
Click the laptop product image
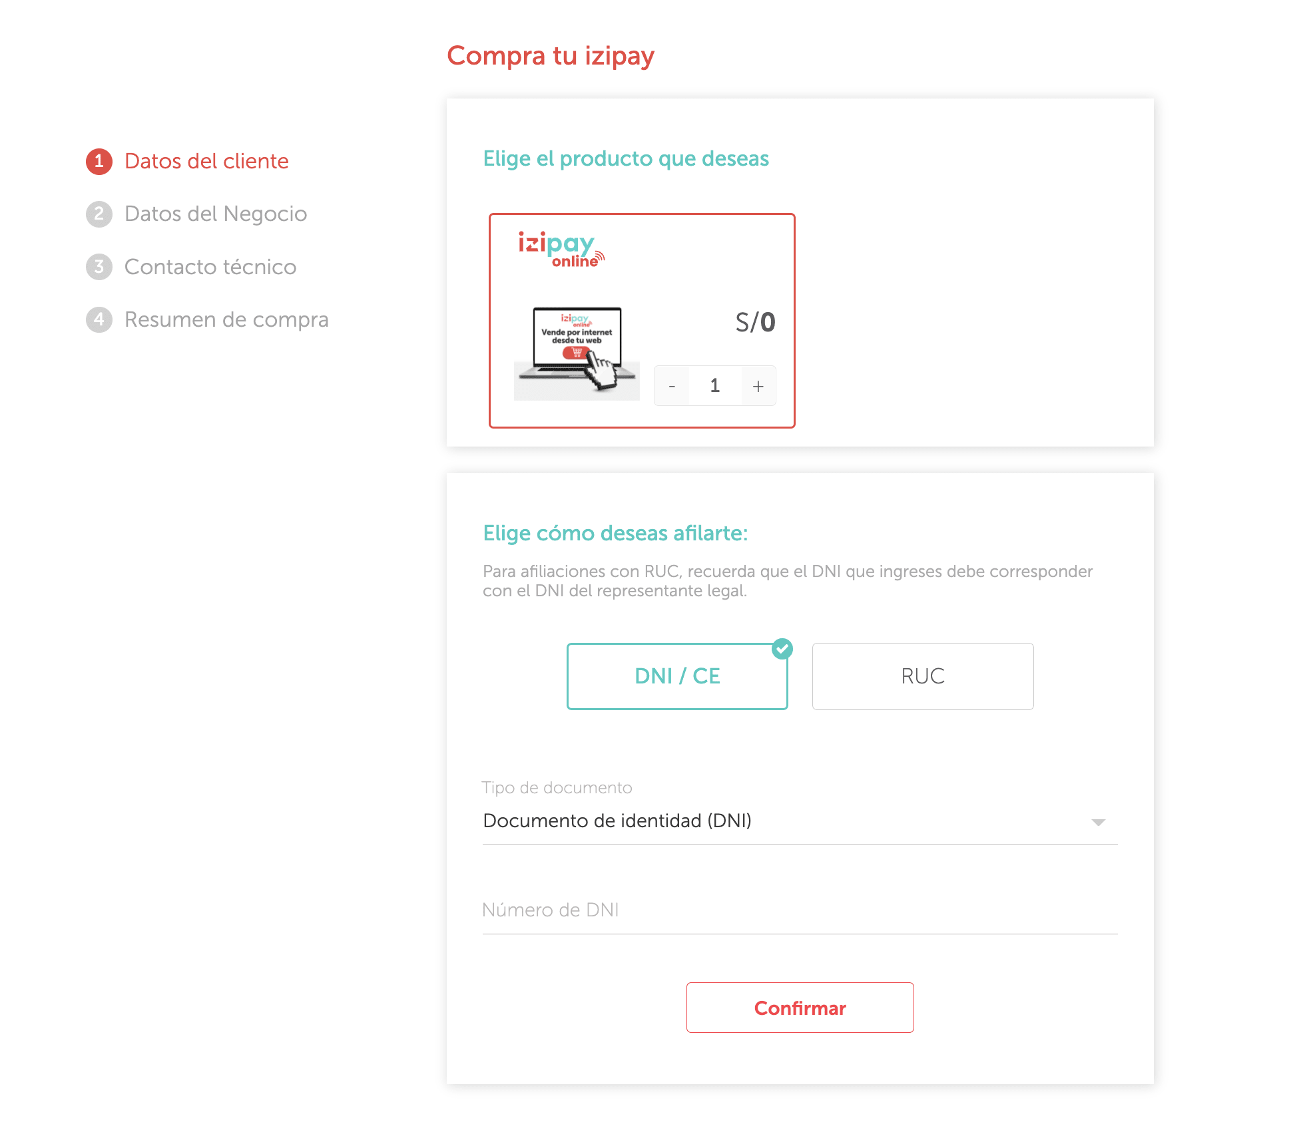(577, 353)
